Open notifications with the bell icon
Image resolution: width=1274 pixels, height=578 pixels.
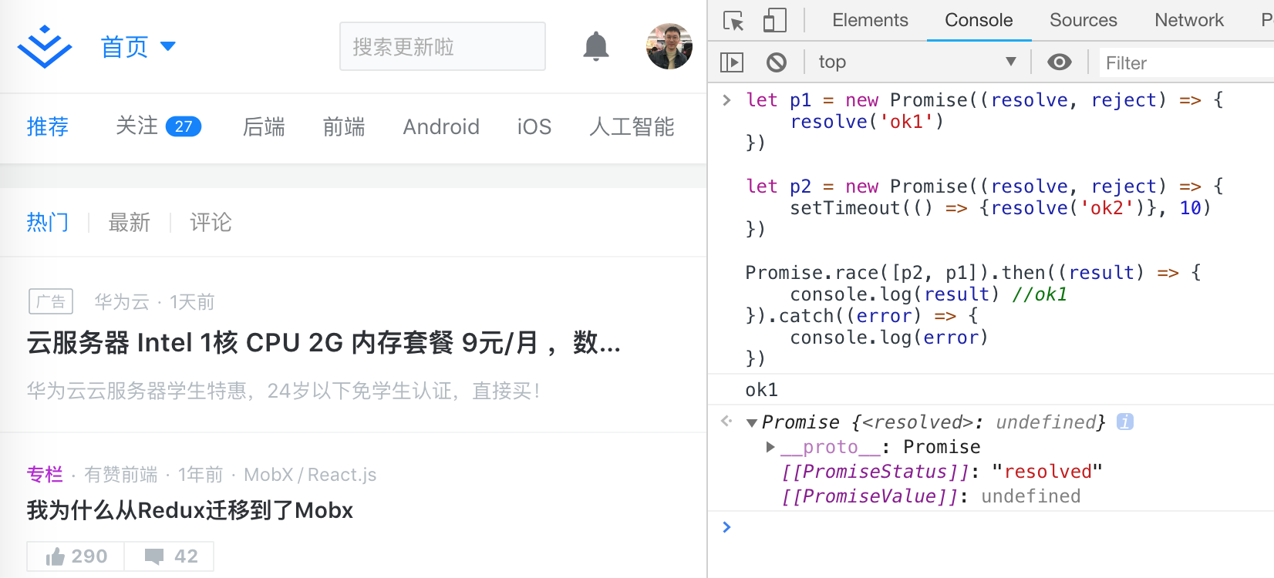[595, 47]
